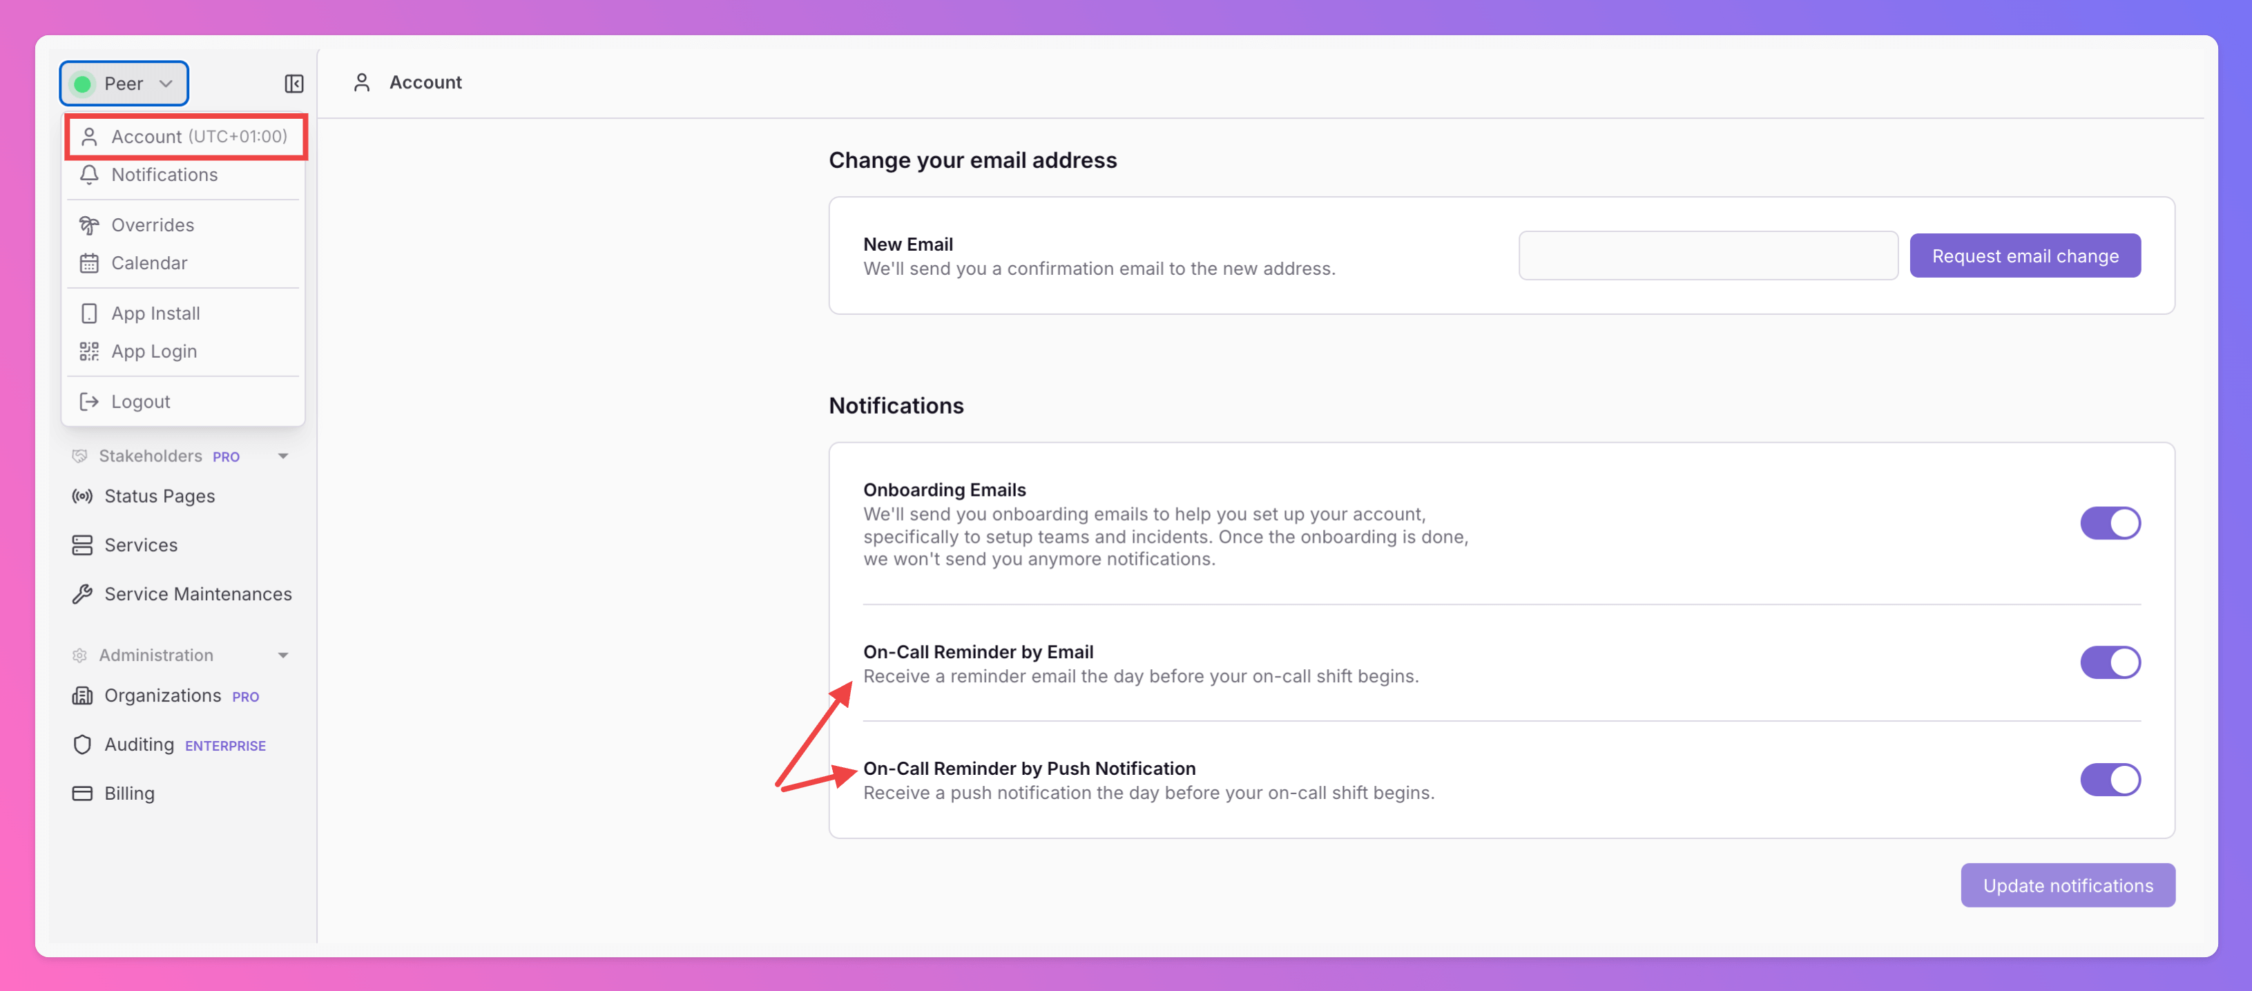2252x991 pixels.
Task: Click the phone App Install icon
Action: pos(89,314)
